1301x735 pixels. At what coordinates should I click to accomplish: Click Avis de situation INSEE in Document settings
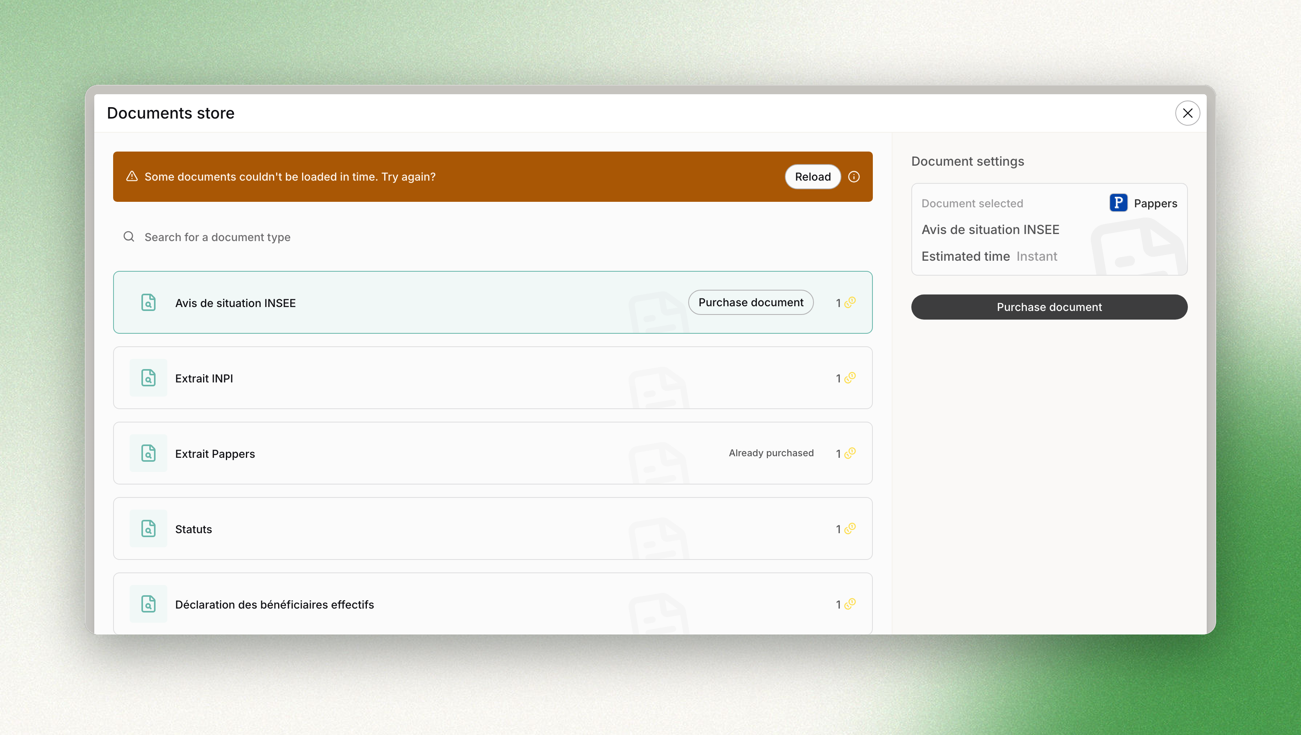990,230
